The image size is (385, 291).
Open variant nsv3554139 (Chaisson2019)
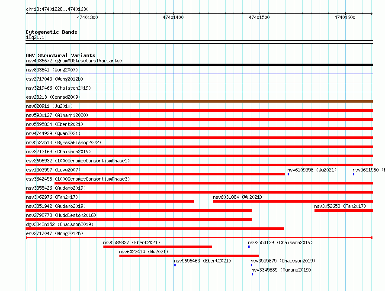tap(280, 242)
